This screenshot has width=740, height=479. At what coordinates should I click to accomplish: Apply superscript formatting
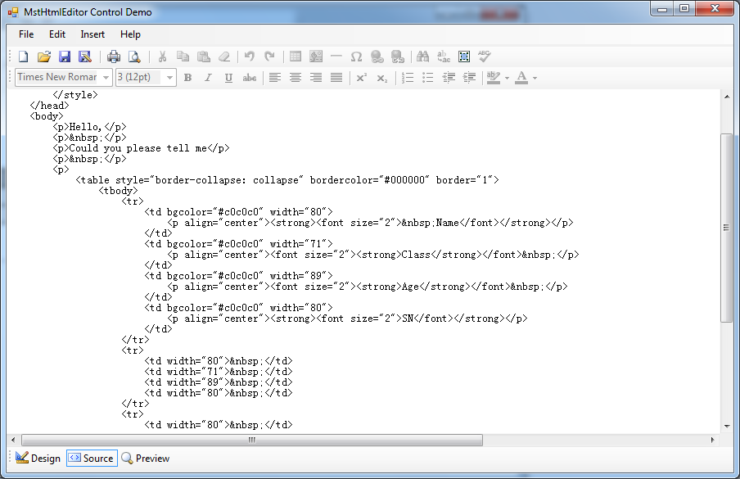point(362,78)
